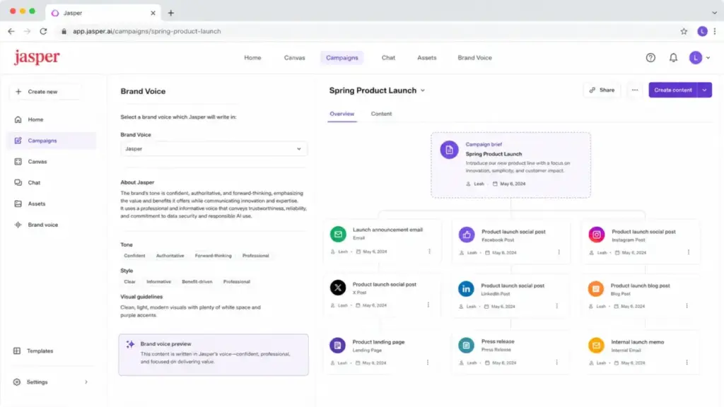Open the notifications bell
The width and height of the screenshot is (724, 407).
(x=673, y=58)
